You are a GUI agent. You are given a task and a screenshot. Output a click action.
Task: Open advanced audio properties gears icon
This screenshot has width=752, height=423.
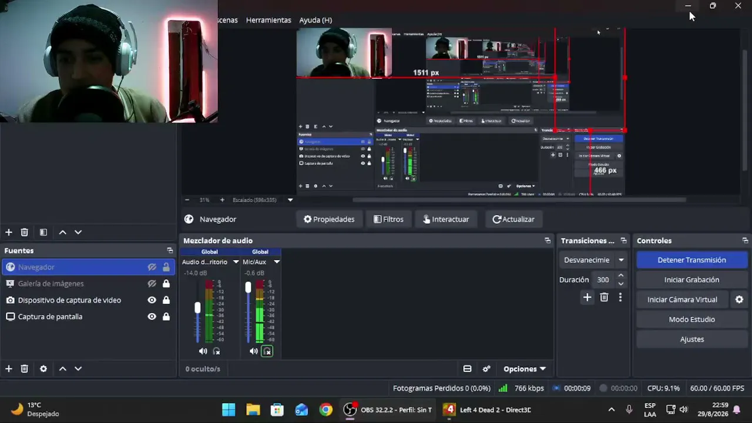coord(486,369)
